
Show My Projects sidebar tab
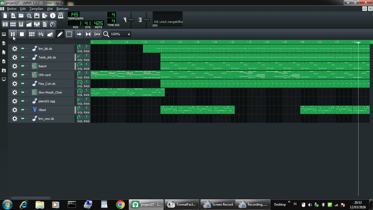(4, 43)
